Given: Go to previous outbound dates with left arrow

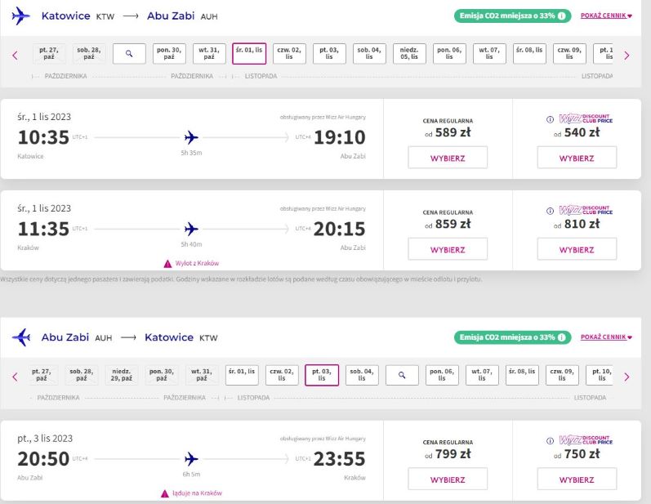Looking at the screenshot, I should (15, 56).
